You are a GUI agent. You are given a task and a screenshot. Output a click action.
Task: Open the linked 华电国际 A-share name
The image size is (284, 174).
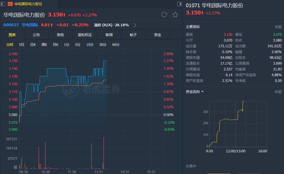coord(30,25)
